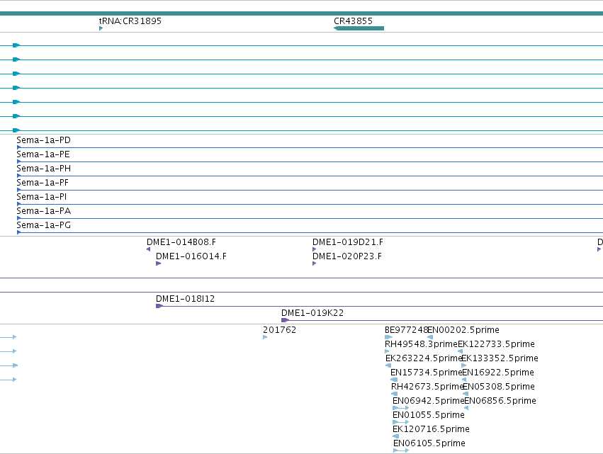Click the DME1-016O14.F arrow glyph
This screenshot has width=603, height=454.
(x=159, y=263)
